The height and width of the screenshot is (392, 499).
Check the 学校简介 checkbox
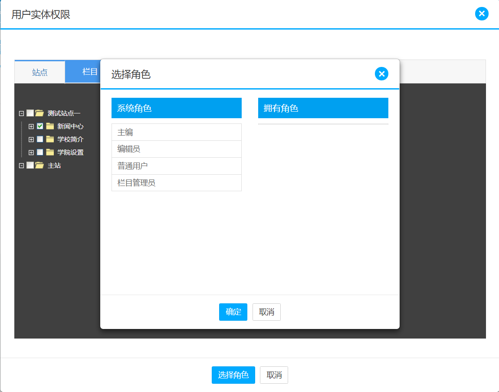[40, 140]
